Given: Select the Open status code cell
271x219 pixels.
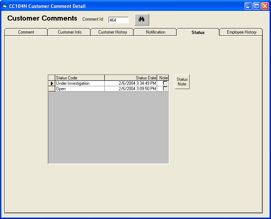Looking at the screenshot, I should (79, 89).
